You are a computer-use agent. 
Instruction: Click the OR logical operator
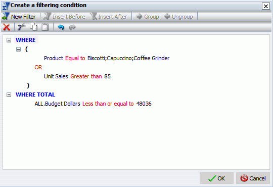[38, 67]
